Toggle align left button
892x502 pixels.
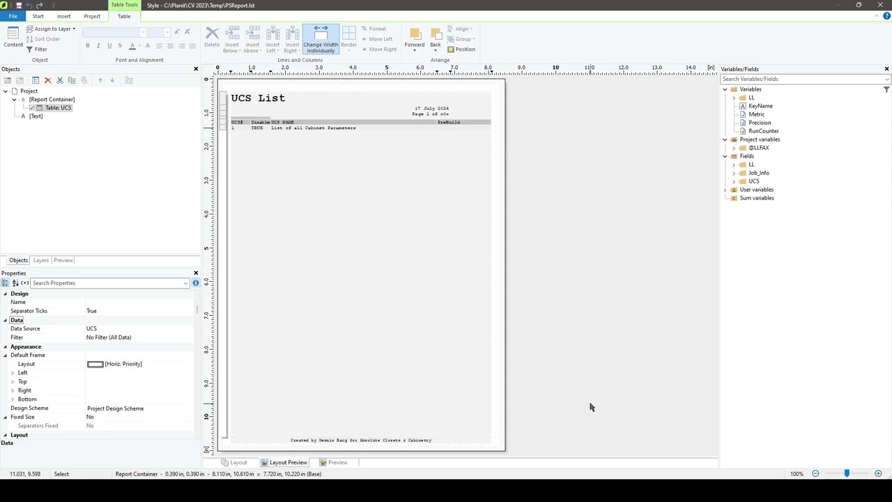(159, 46)
